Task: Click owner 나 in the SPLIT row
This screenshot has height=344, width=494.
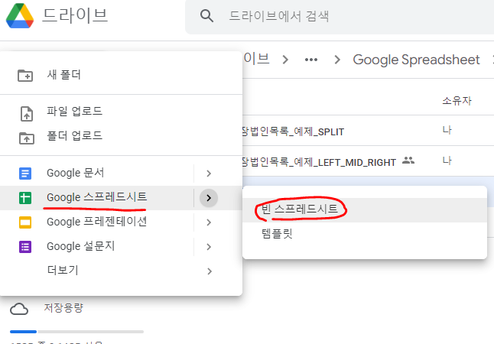Action: 447,130
